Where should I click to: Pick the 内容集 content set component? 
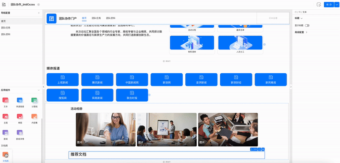tap(34, 116)
